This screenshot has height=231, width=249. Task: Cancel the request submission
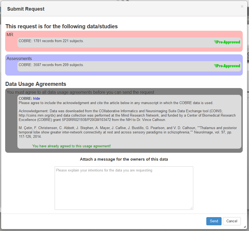(x=232, y=221)
